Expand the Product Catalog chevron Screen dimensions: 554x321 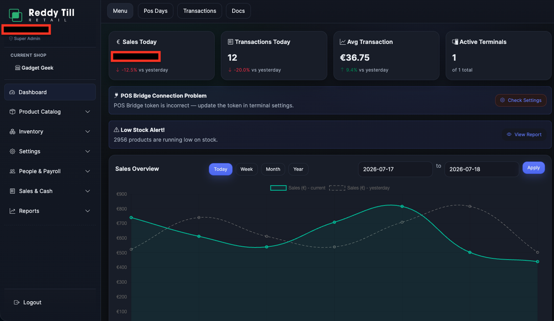pos(88,112)
